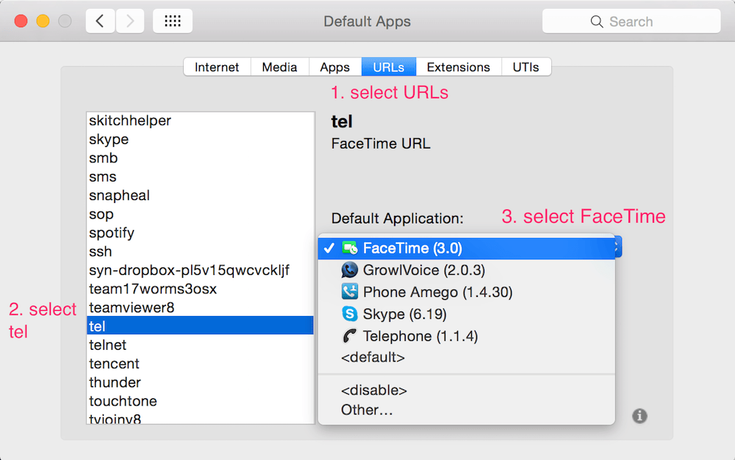The width and height of the screenshot is (735, 460).
Task: Pick Phone Amego (1.4.30) in the menu
Action: point(467,292)
